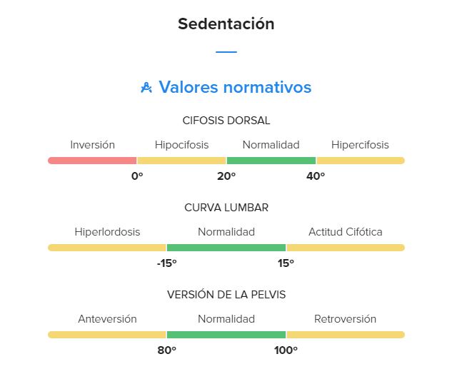This screenshot has height=374, width=457.
Task: Click the compass icon beside Valores normativos
Action: (x=146, y=87)
